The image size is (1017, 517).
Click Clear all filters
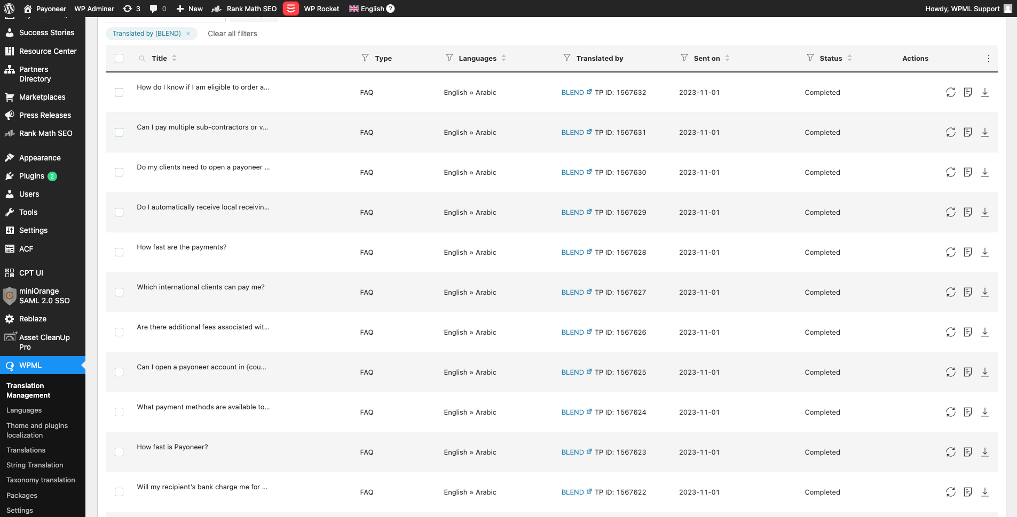232,34
